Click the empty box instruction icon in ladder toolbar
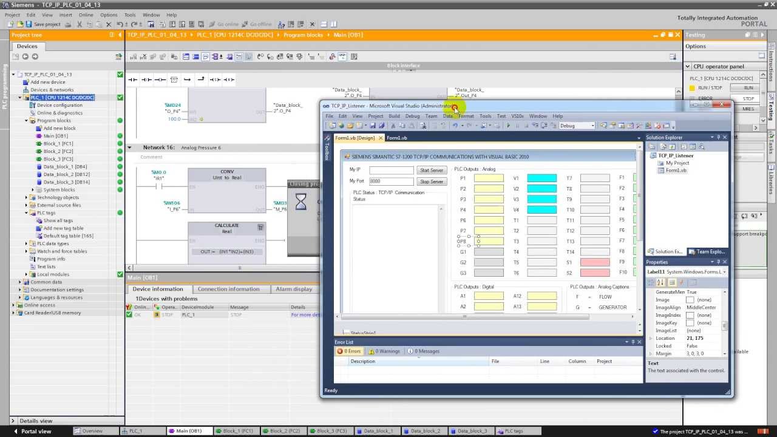 [174, 80]
